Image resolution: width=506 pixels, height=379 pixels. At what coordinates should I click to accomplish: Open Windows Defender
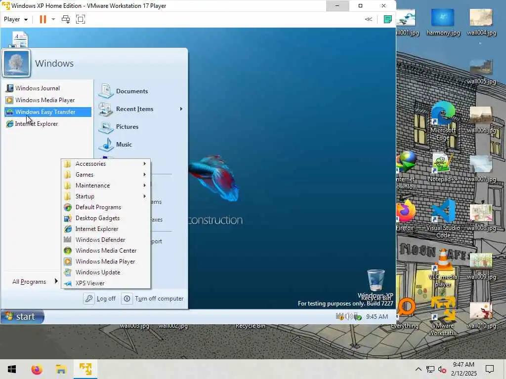click(106, 240)
